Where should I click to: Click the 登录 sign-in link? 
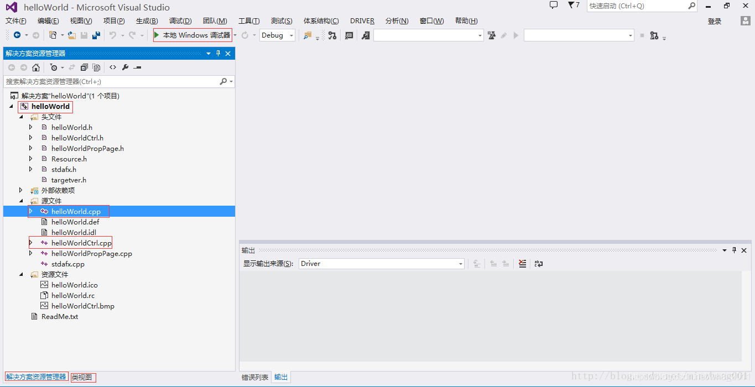(715, 21)
